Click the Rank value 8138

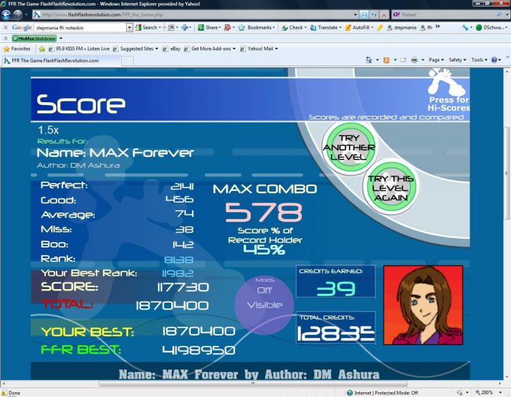tap(179, 260)
